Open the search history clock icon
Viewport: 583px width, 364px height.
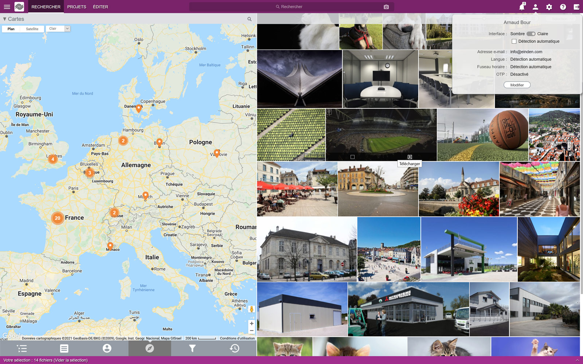pos(234,348)
